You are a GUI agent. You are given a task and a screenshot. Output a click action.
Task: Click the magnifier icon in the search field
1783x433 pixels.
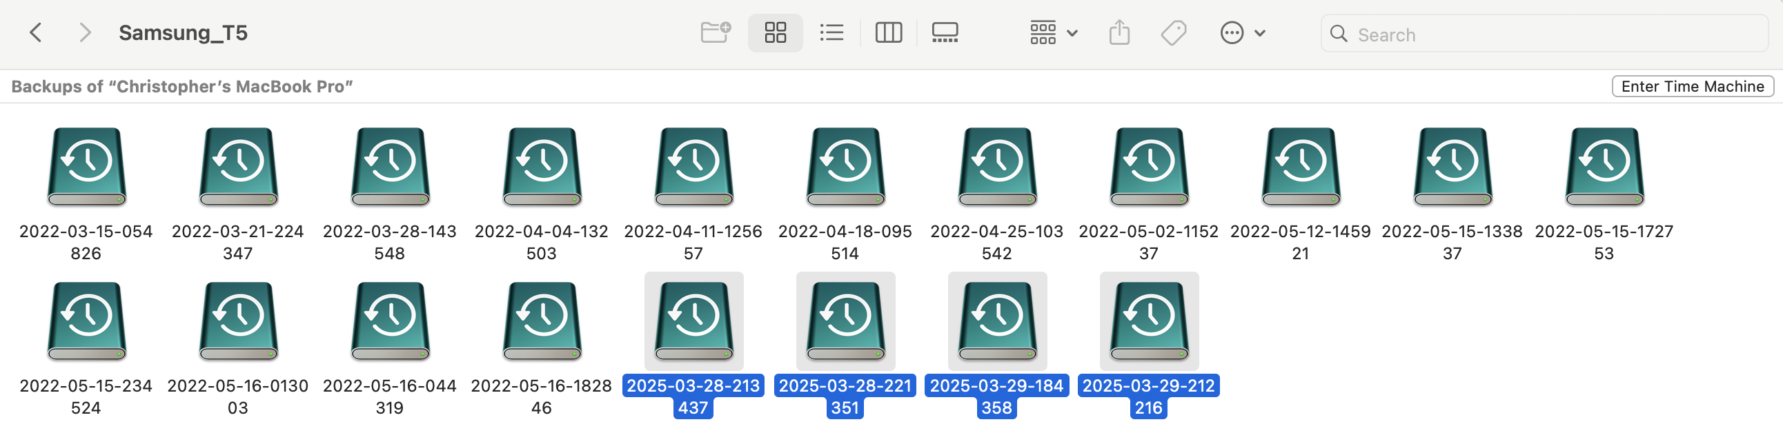[x=1339, y=34]
